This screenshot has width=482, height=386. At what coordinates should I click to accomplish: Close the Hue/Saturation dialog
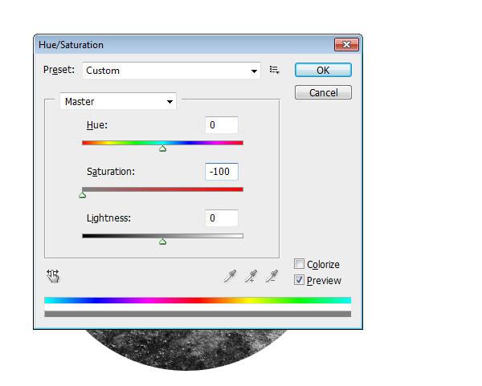pyautogui.click(x=346, y=45)
